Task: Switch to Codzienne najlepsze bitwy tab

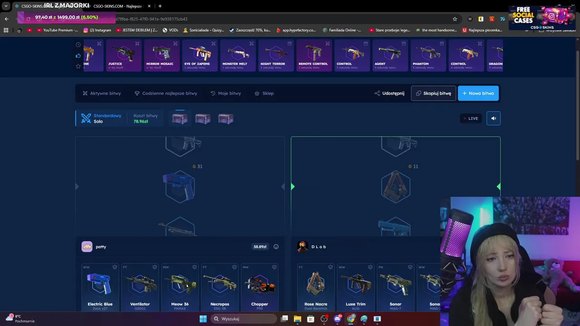Action: tap(166, 93)
